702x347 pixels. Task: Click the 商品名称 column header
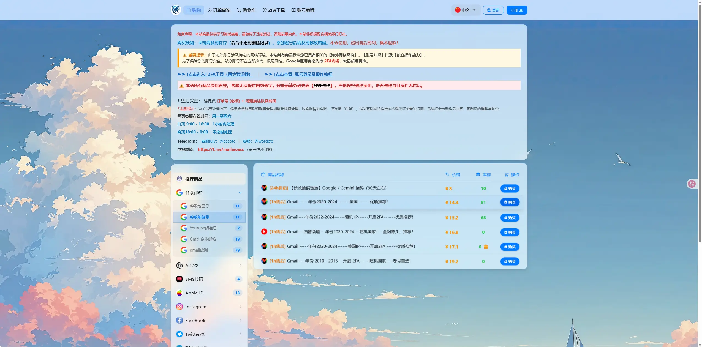coord(273,175)
